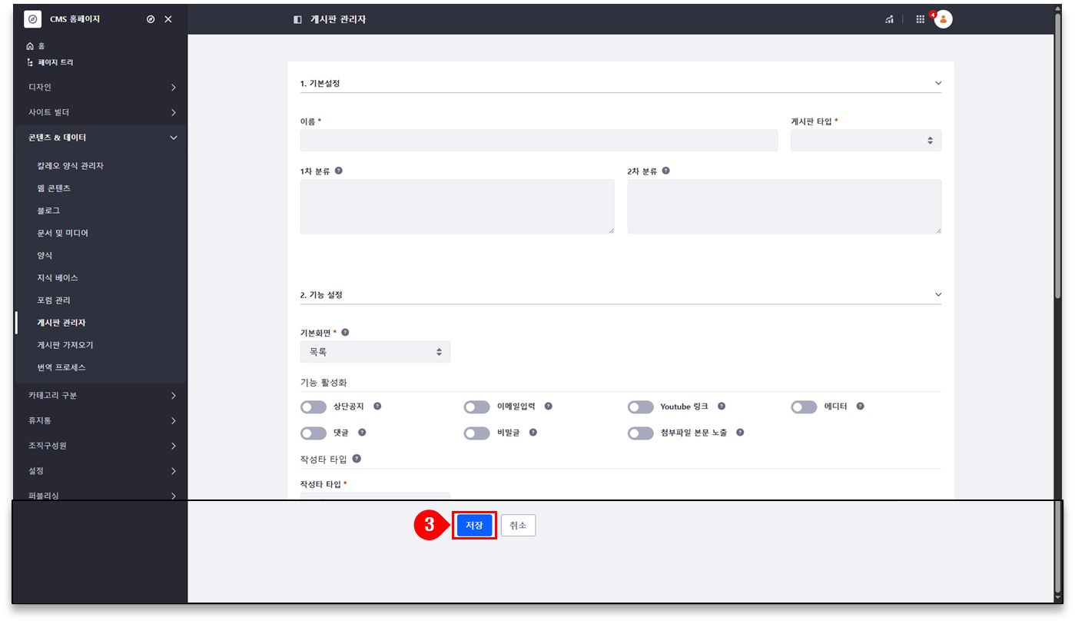Open the applications grid menu icon

[x=920, y=19]
